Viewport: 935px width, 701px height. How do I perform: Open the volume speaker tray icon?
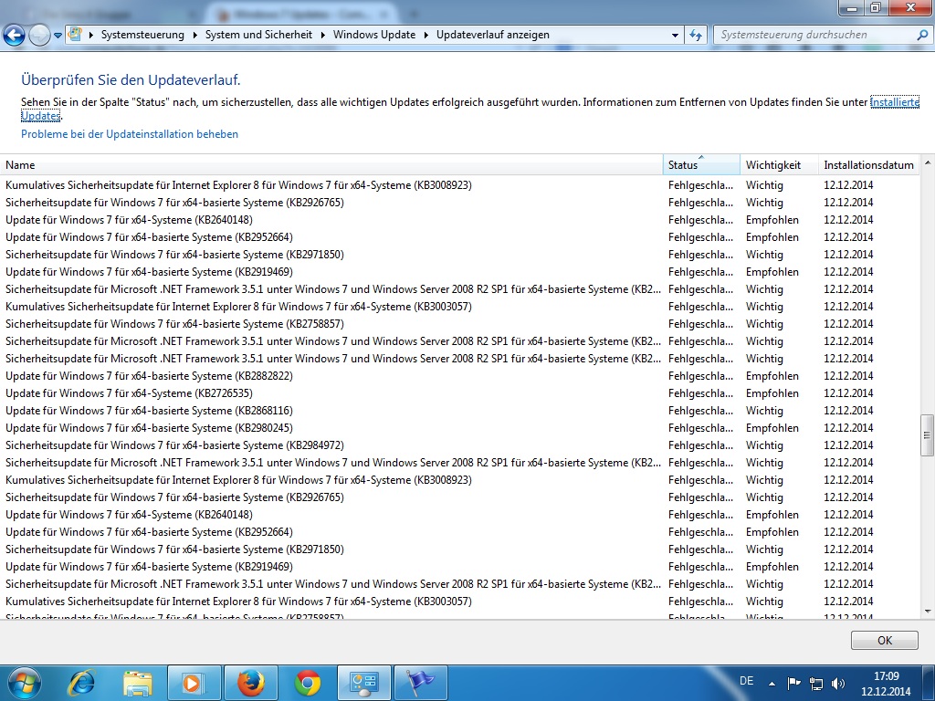[838, 683]
